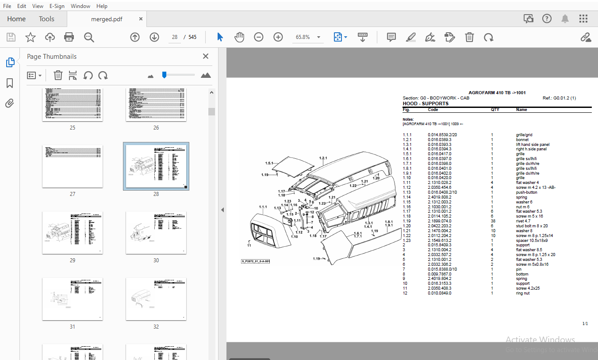Click the upload to cloud icon
This screenshot has width=598, height=360.
pos(50,37)
